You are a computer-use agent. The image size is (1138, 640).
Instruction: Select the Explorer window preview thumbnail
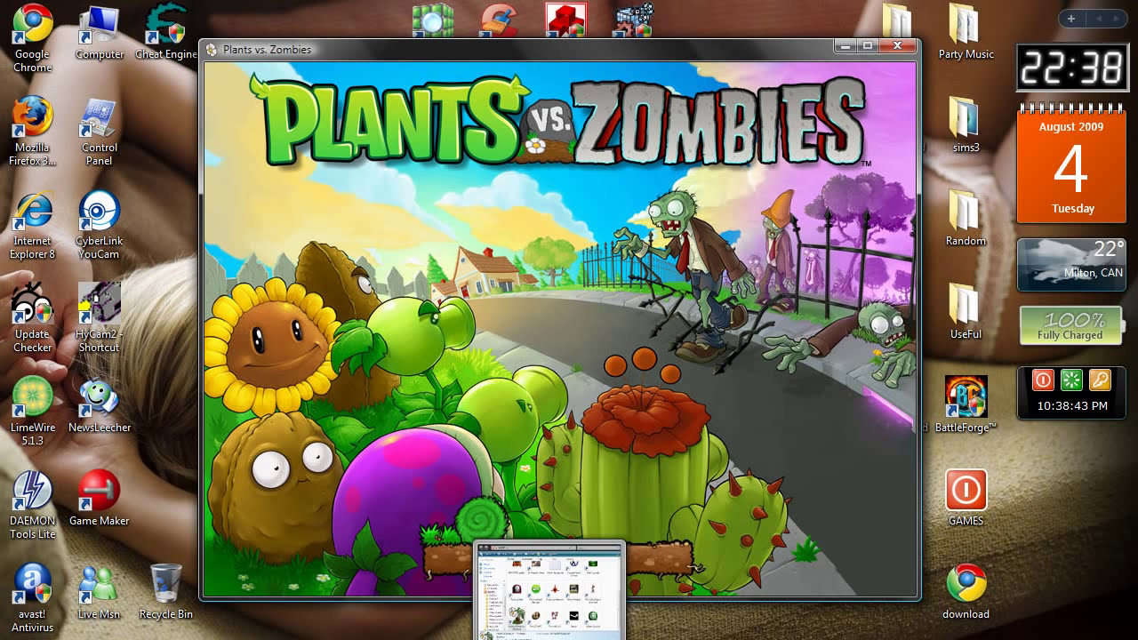[x=549, y=590]
